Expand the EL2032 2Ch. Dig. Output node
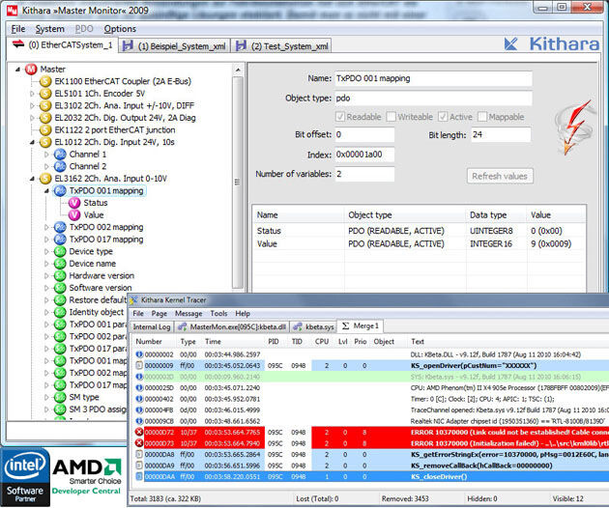Image resolution: width=609 pixels, height=508 pixels. (x=32, y=118)
